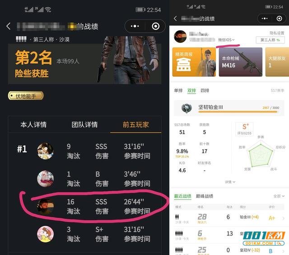Tap the back arrow on left screen
Image resolution: width=289 pixels, height=255 pixels.
(x=8, y=26)
